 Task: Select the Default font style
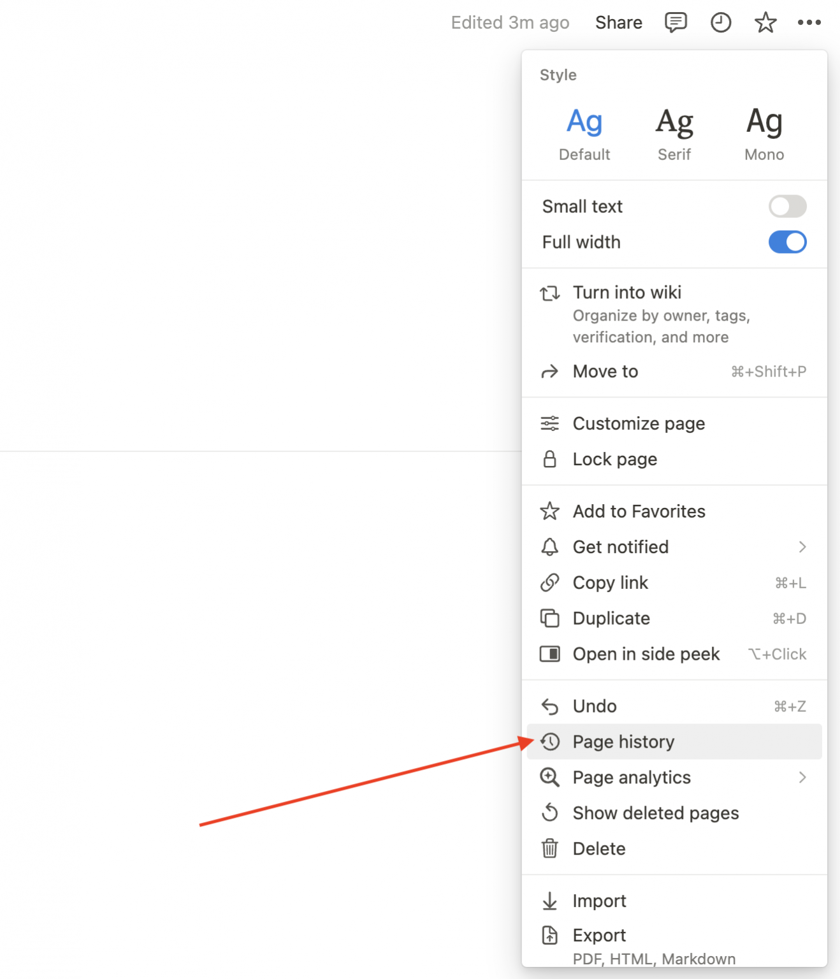point(584,134)
